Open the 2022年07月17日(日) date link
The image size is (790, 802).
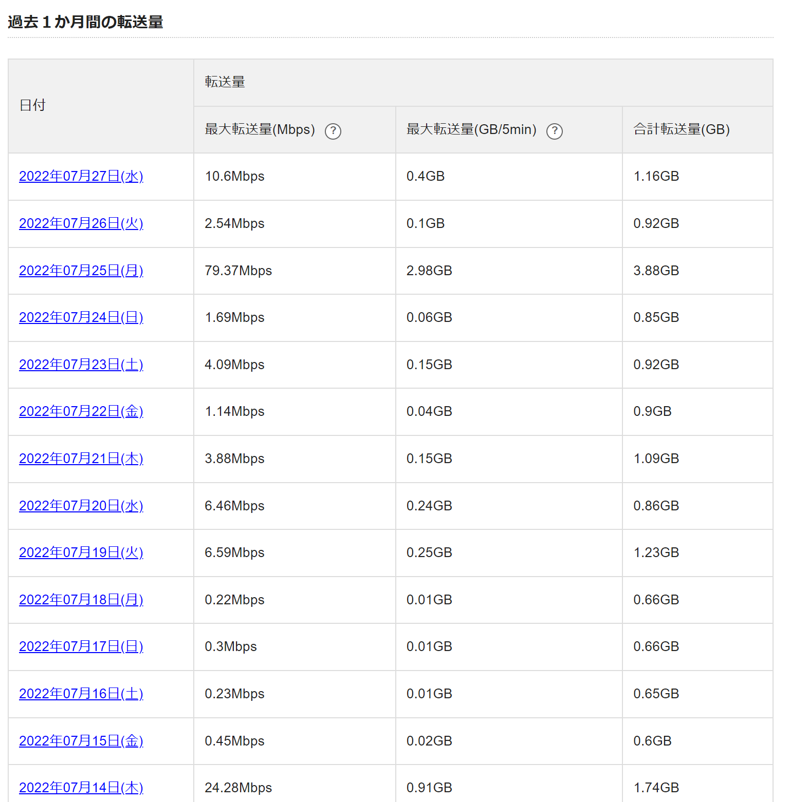pos(81,646)
